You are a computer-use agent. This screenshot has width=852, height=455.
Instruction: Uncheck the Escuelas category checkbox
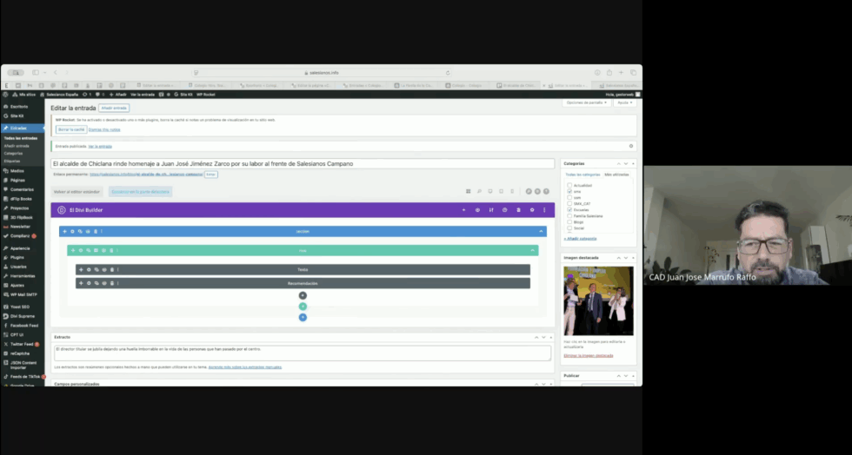pos(569,209)
